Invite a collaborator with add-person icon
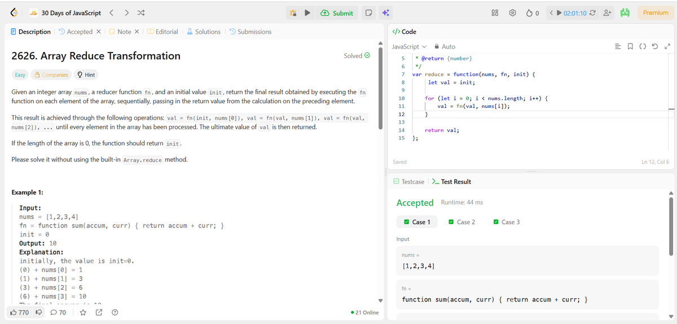Screen dimensions: 677x324 tap(607, 12)
